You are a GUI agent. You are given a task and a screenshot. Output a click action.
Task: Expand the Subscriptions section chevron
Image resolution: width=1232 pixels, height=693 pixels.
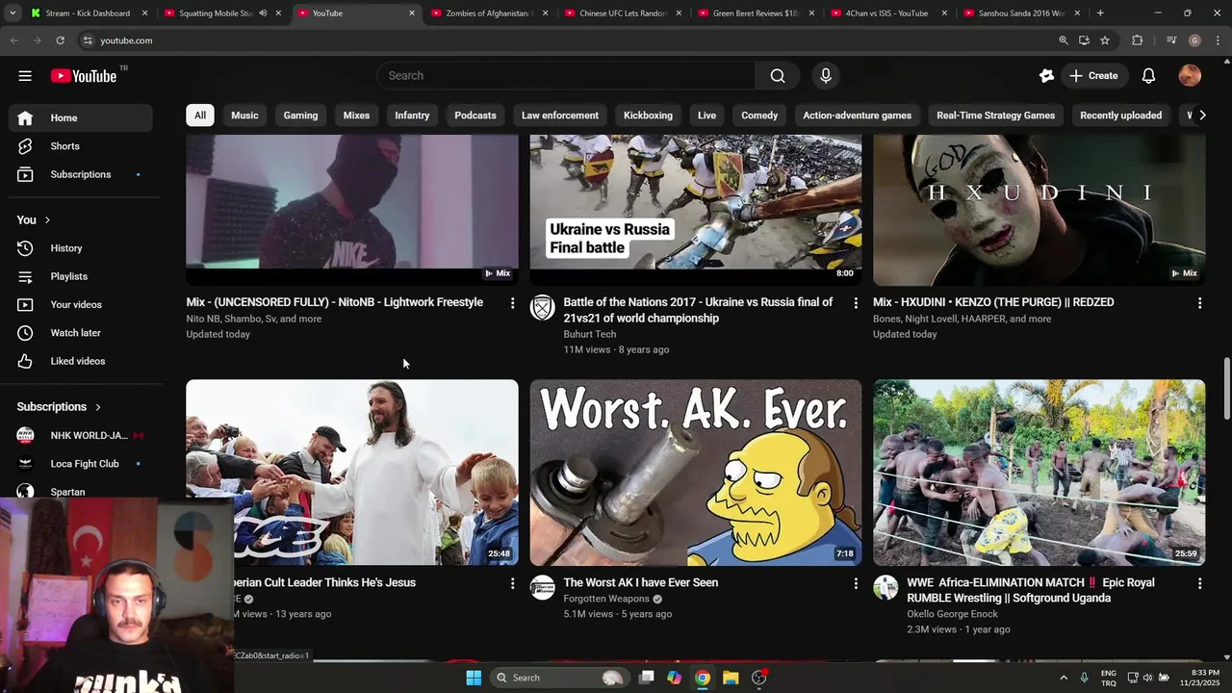(97, 407)
